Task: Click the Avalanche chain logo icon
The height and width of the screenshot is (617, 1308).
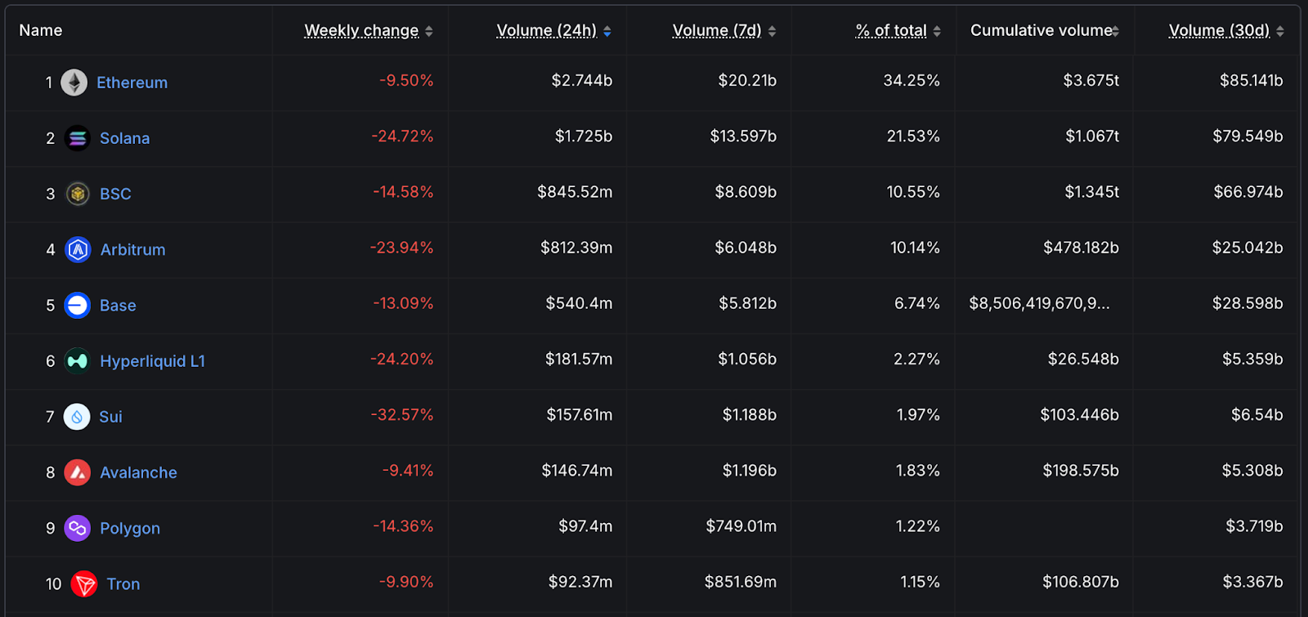Action: pos(78,472)
